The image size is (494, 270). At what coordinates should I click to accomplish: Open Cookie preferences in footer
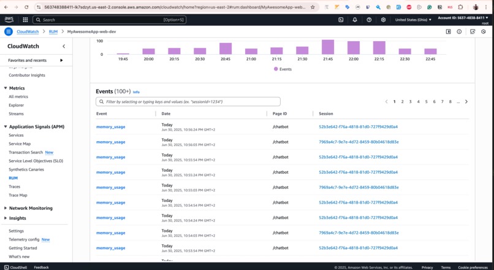(x=473, y=268)
